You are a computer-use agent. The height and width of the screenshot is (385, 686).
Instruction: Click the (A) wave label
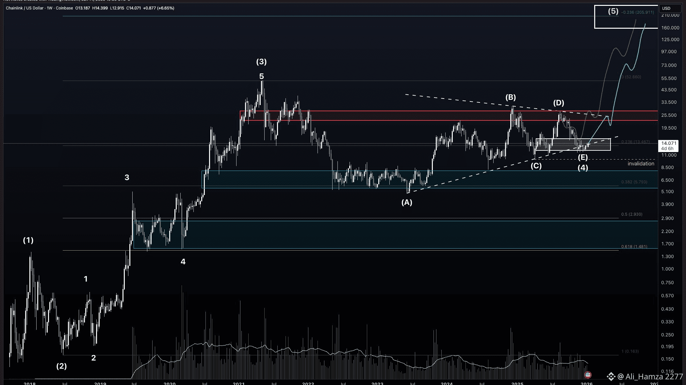(407, 203)
